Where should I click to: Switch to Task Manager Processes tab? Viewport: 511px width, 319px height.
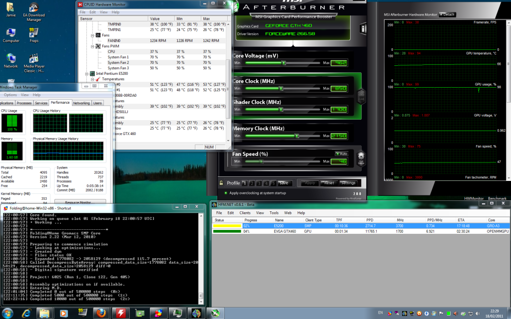pos(24,103)
